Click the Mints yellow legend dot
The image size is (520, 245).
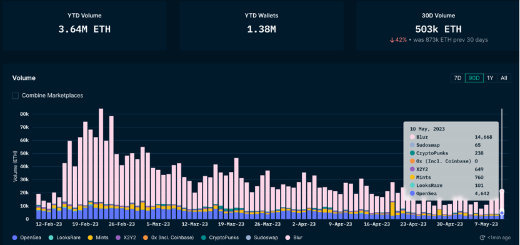pyautogui.click(x=90, y=237)
